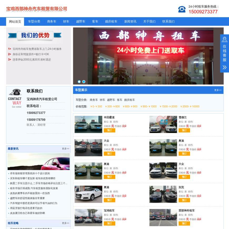
Task: Select the second banner slide dot
Action: click(x=84, y=82)
